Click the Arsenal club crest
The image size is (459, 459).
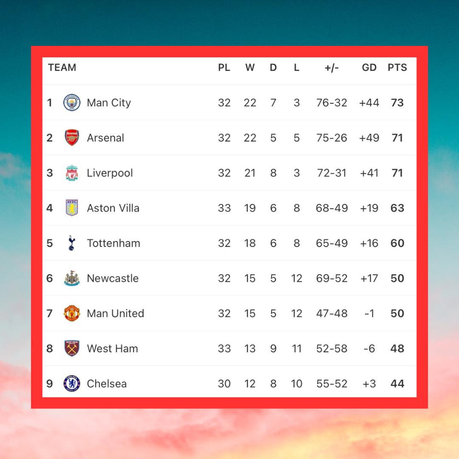72,138
